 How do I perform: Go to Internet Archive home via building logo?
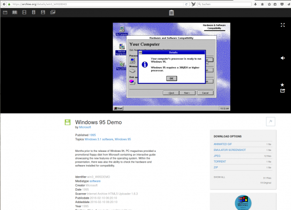[x=171, y=13]
